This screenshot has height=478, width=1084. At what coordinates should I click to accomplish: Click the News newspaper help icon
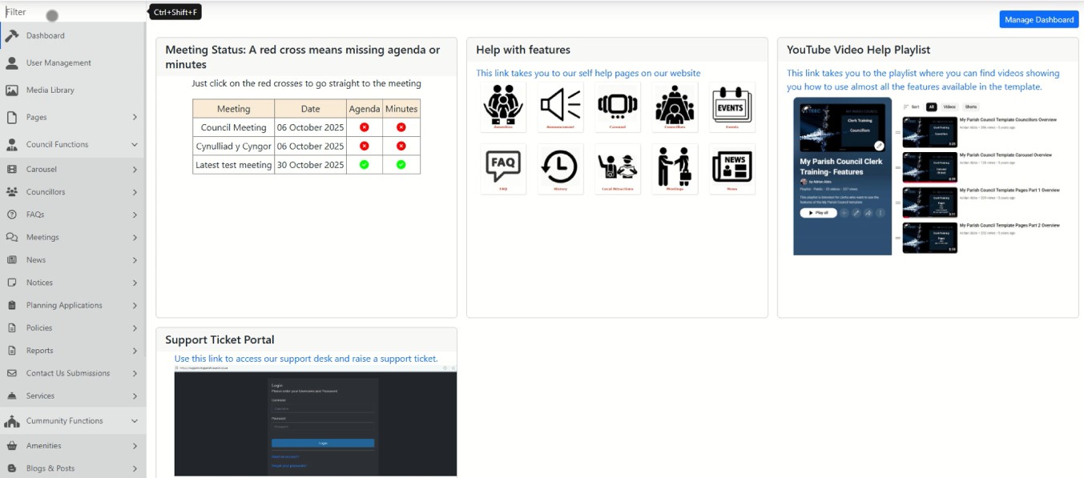point(732,168)
